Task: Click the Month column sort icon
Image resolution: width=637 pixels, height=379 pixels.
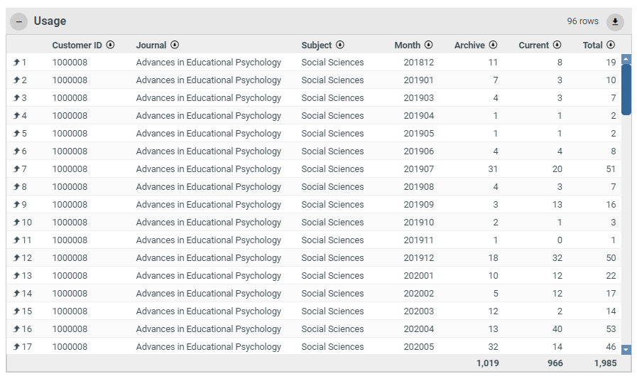Action: tap(429, 45)
